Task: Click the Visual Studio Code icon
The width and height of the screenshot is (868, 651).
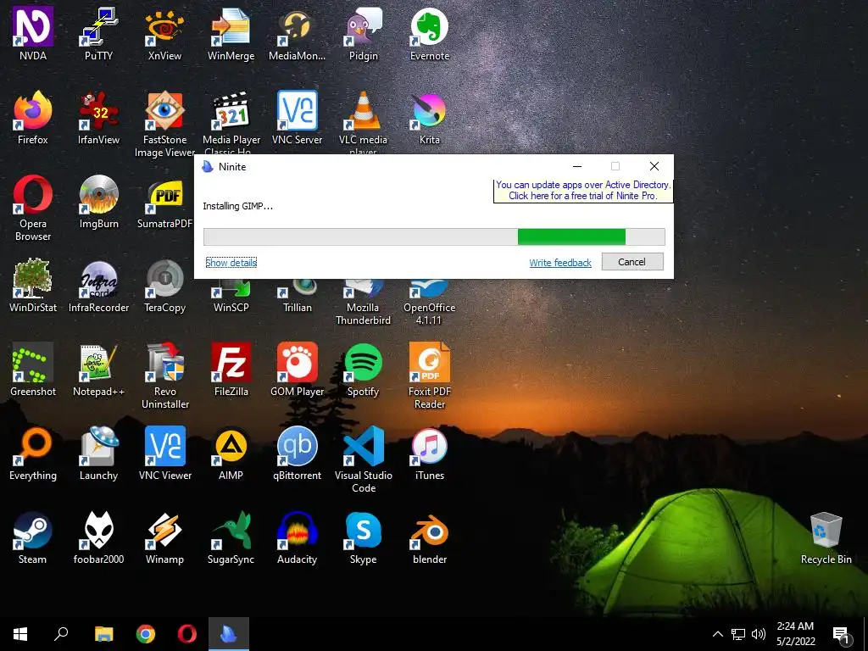Action: click(x=363, y=447)
